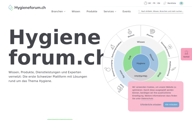The image size is (192, 120).
Task: Click the Notfall siren icon
Action: (x=186, y=52)
